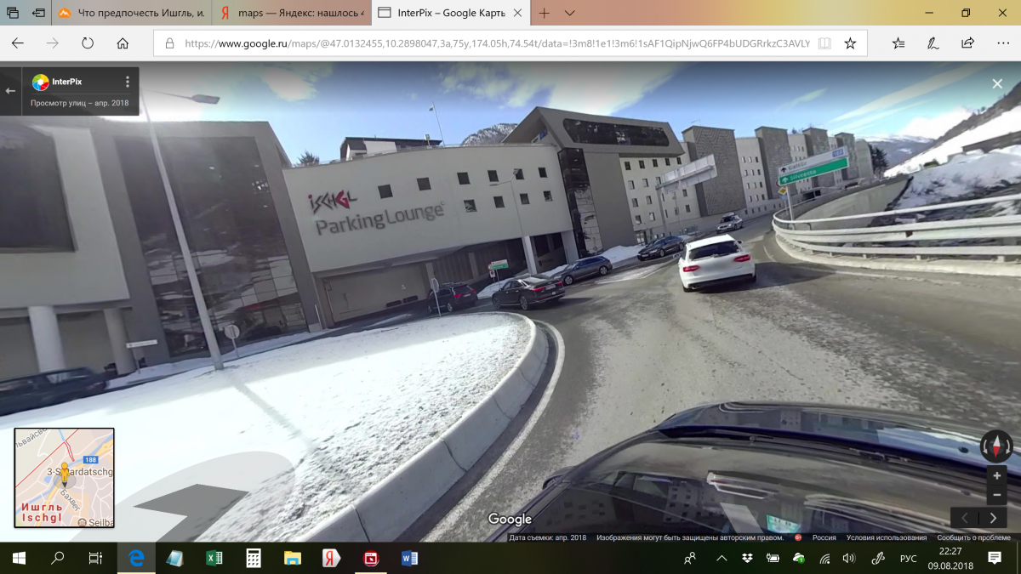Zoom out with the minus button
Image resolution: width=1021 pixels, height=574 pixels.
tap(996, 495)
